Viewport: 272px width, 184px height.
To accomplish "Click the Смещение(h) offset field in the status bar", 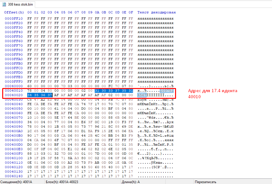I will pos(16,182).
